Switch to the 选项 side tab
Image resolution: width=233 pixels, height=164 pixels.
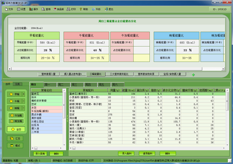point(8,84)
